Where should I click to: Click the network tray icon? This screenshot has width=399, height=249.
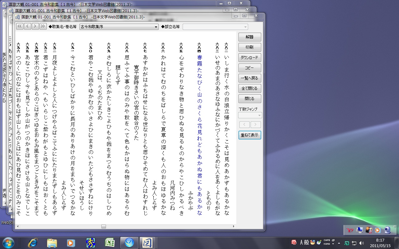pos(354,243)
